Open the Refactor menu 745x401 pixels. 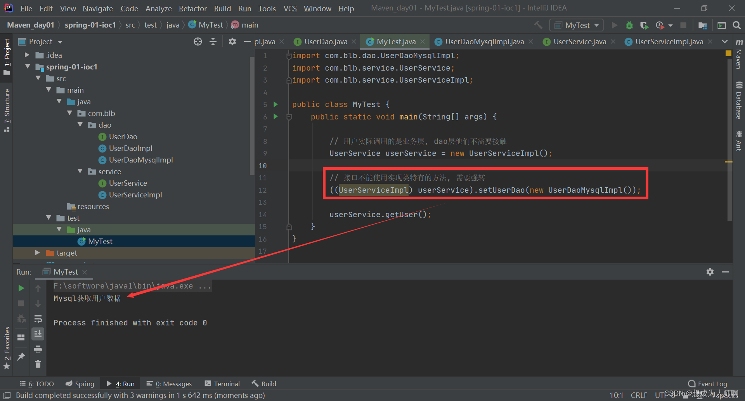click(x=192, y=9)
